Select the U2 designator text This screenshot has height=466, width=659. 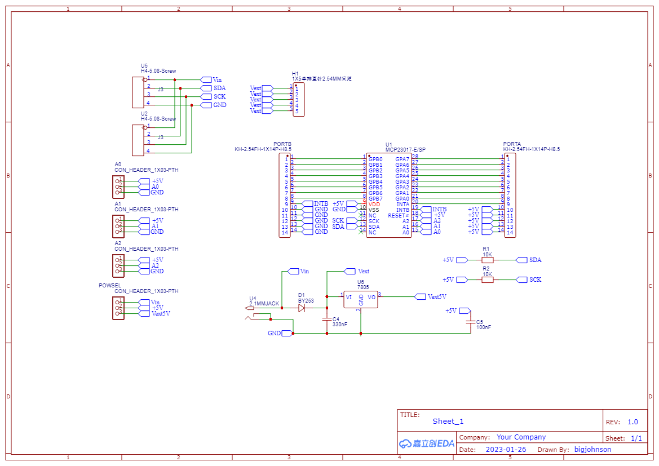click(x=144, y=113)
